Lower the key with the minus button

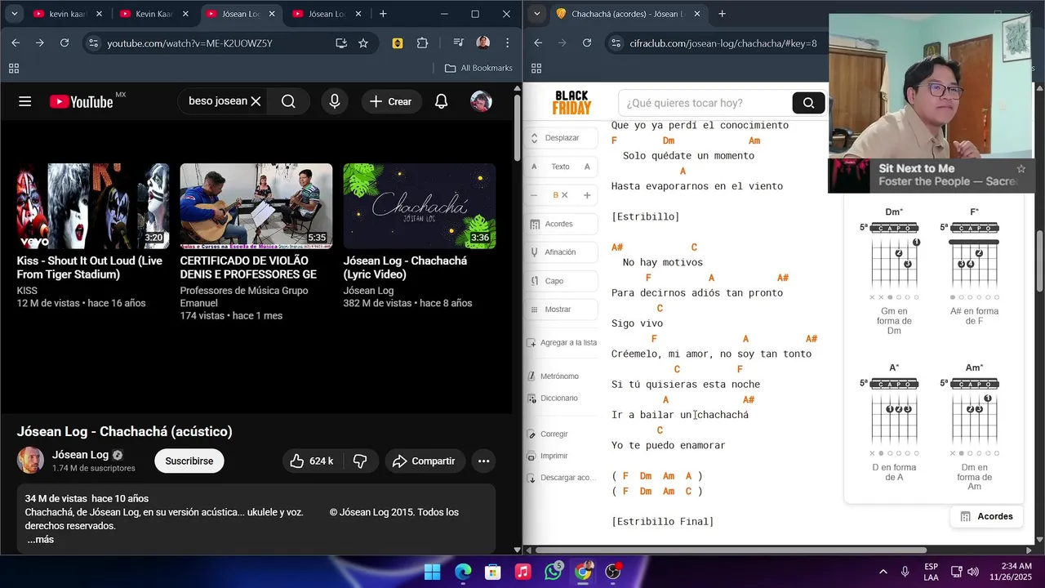pyautogui.click(x=534, y=195)
